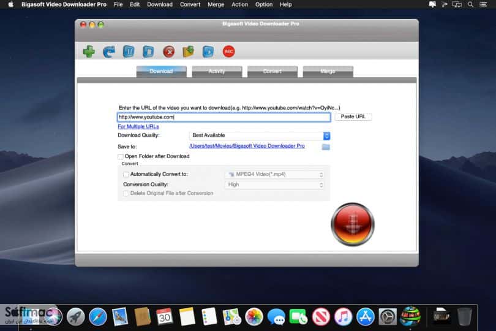Open Messages app in the dock
The height and width of the screenshot is (331, 496).
click(x=276, y=317)
